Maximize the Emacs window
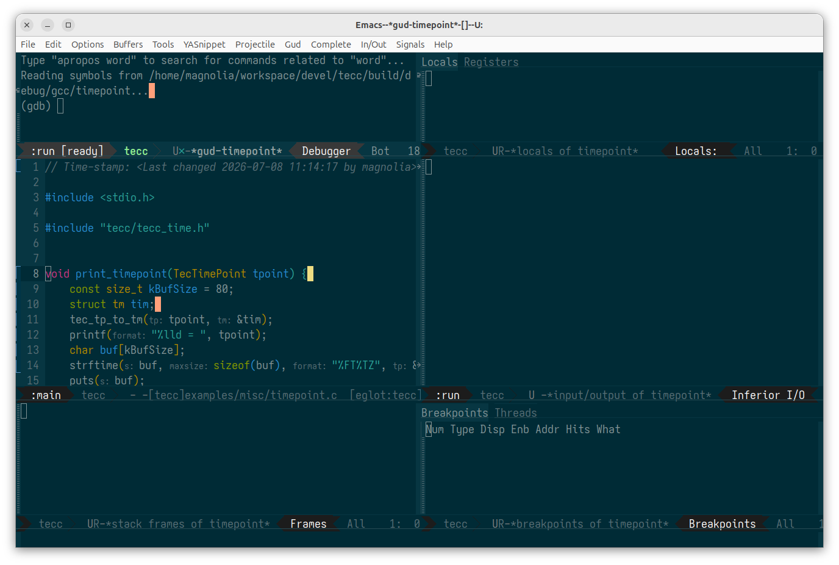This screenshot has height=565, width=839. click(x=68, y=25)
